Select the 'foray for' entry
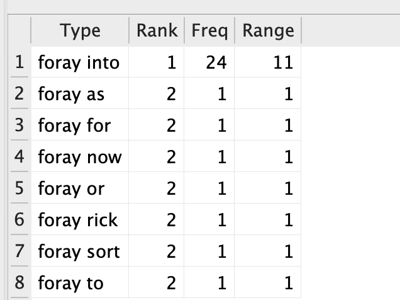This screenshot has height=300, width=400. (x=74, y=125)
